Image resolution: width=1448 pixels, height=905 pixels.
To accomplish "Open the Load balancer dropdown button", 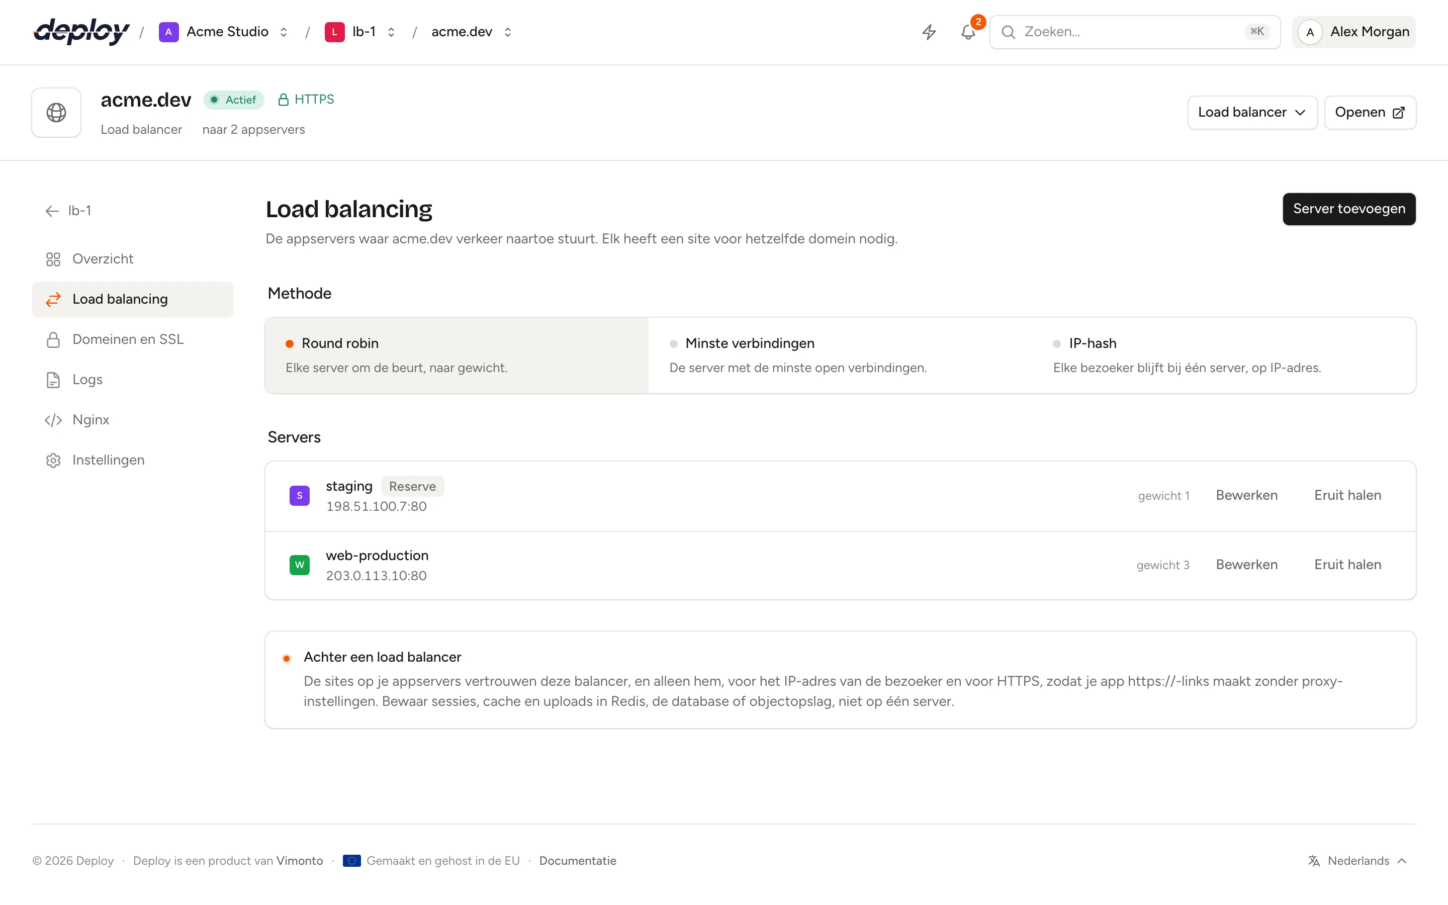I will [x=1252, y=113].
